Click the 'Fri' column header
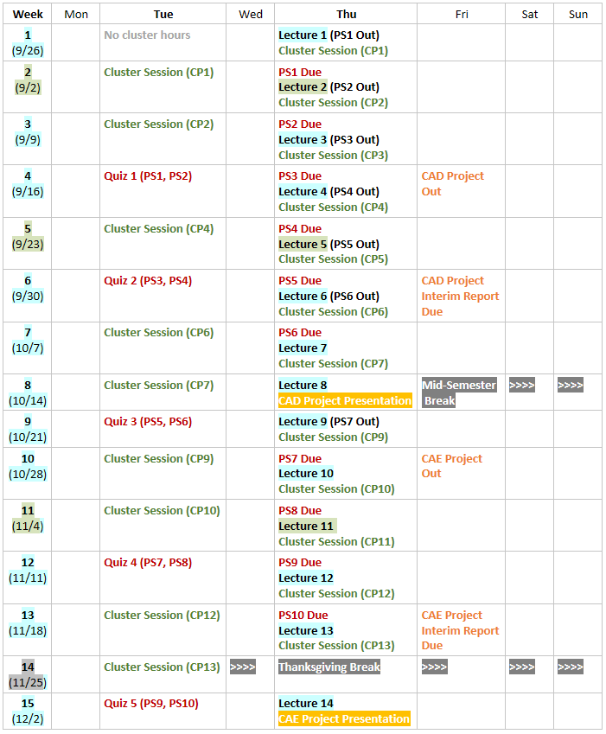The height and width of the screenshot is (734, 606). click(x=462, y=14)
